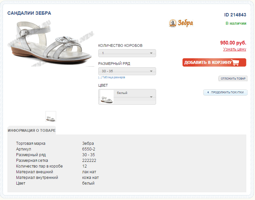
Task: Click the product ID 214843 text
Action: click(x=235, y=15)
